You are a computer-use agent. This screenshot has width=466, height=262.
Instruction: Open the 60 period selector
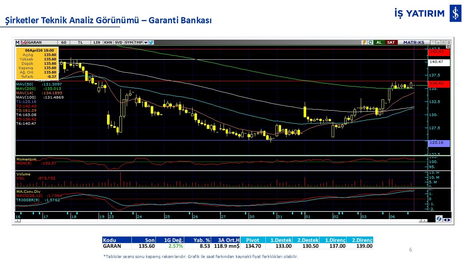pos(63,43)
